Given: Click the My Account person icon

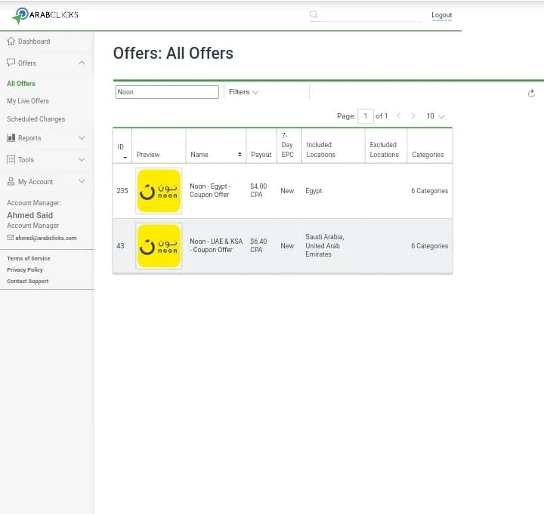Looking at the screenshot, I should tap(11, 181).
